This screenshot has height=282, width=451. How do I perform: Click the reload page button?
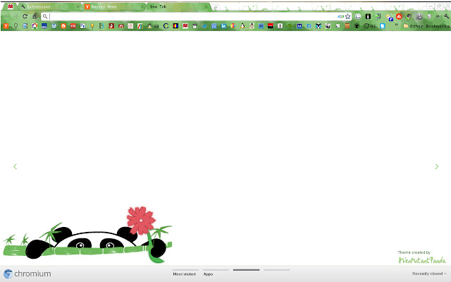25,16
